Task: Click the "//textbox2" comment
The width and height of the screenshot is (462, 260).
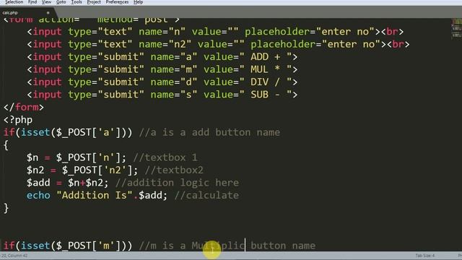Action: click(x=174, y=170)
